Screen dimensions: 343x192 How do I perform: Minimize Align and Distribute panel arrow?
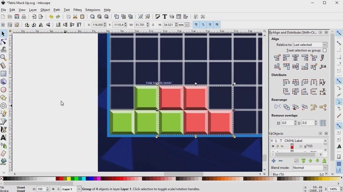320,32
